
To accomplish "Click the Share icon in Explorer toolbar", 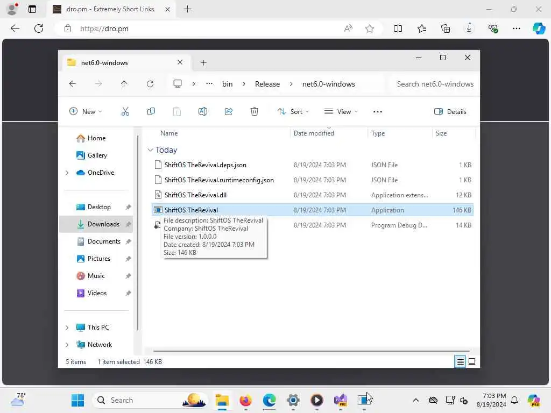I will 228,112.
